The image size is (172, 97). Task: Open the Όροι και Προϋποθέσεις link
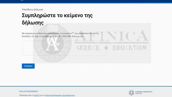pyautogui.click(x=29, y=91)
